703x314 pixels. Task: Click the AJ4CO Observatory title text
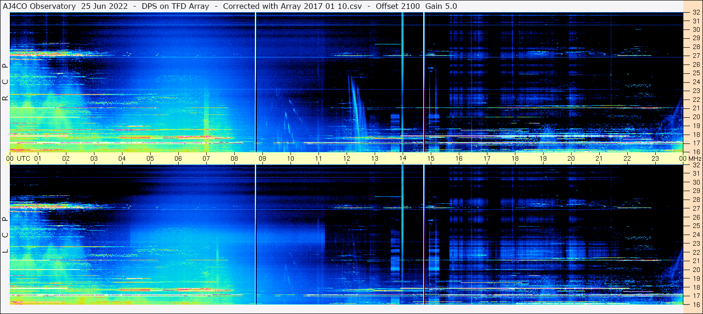[x=40, y=6]
